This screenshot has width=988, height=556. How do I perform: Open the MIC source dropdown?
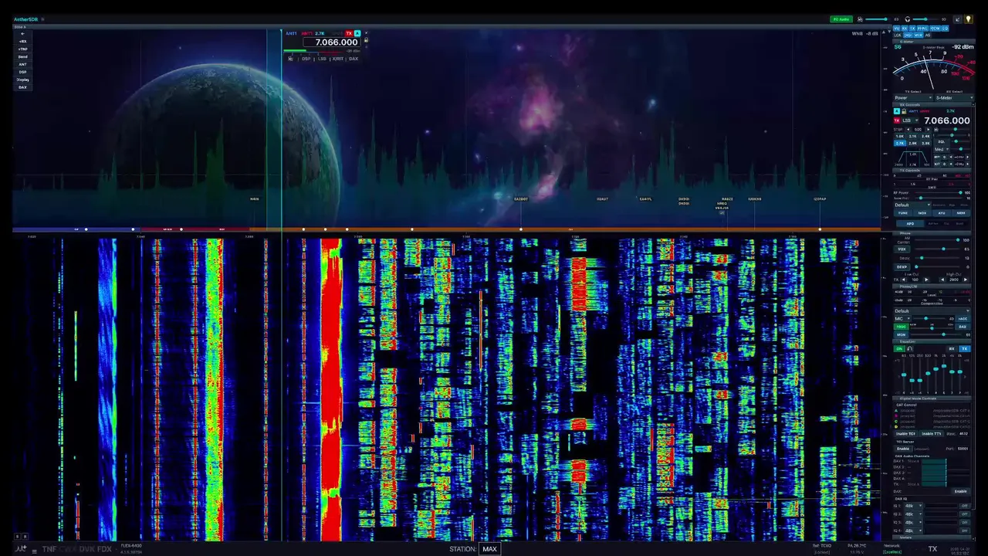902,318
